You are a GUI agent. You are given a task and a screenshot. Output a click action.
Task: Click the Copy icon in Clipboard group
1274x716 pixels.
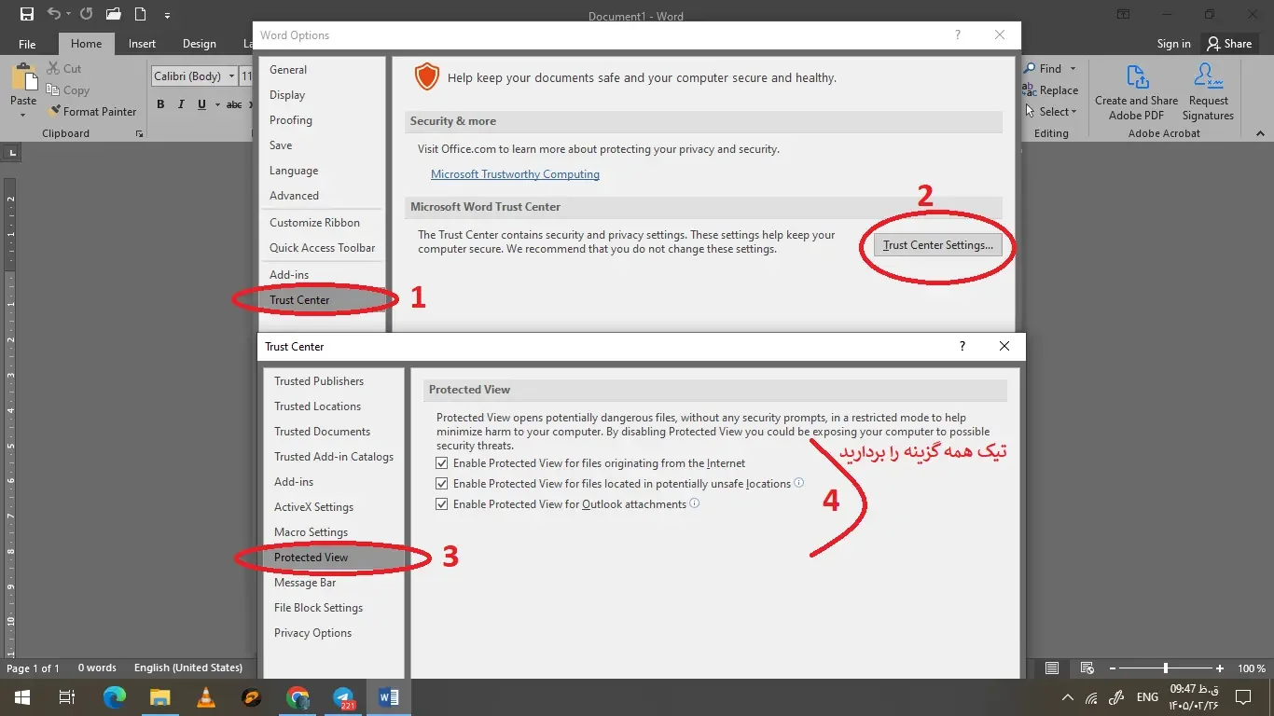53,90
